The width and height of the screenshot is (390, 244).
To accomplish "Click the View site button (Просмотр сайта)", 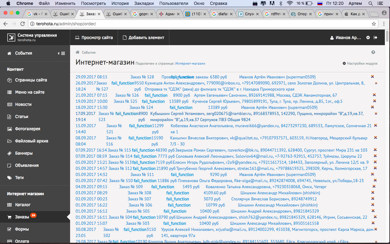I will click(x=94, y=38).
